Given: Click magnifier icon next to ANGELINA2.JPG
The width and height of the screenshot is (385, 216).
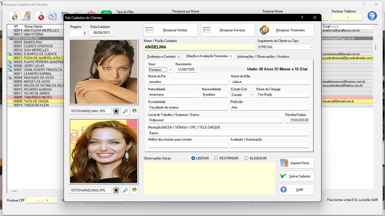Looking at the screenshot, I should (125, 190).
